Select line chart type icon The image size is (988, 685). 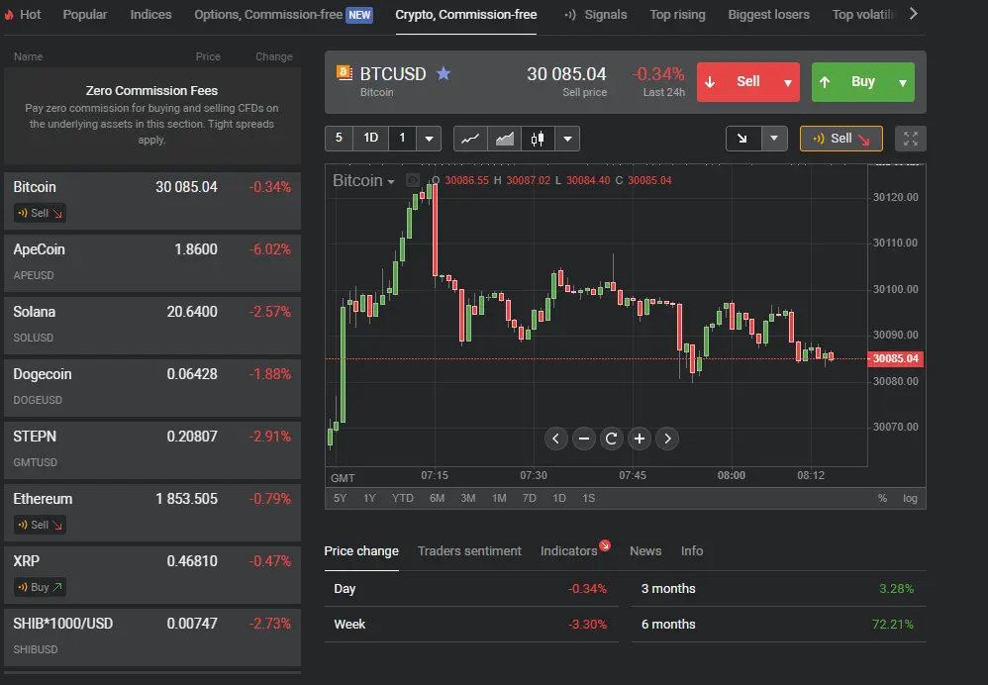click(x=470, y=139)
